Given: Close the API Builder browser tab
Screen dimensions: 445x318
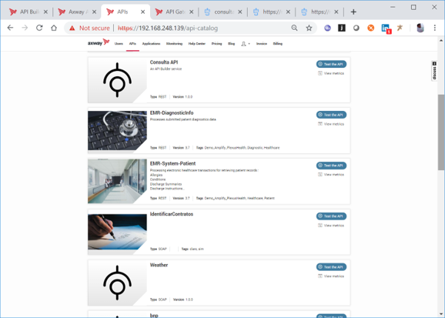Looking at the screenshot, I should pos(45,12).
